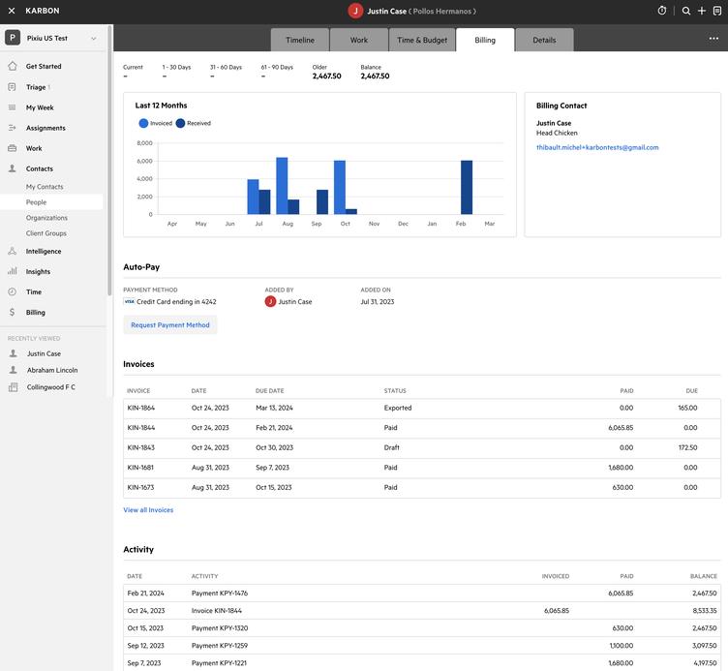Screen dimensions: 728x671
Task: Click Credit Card ending in 4242 text
Action: pos(176,301)
